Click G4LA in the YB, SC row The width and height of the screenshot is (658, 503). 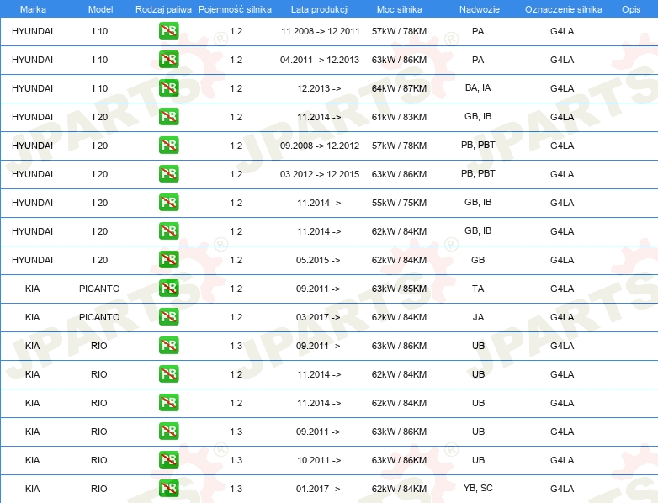pos(562,489)
